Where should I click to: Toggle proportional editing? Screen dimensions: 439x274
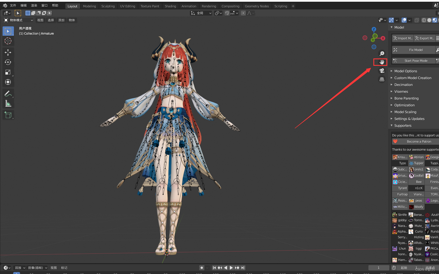click(243, 13)
